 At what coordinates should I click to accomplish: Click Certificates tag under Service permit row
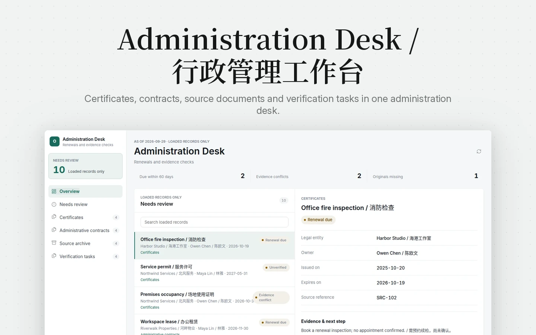[150, 280]
